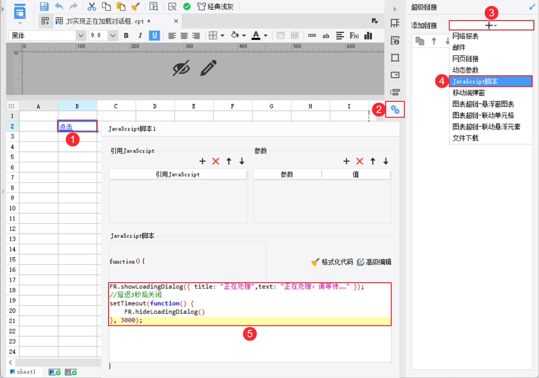Click the green check validation icon
The width and height of the screenshot is (539, 378).
187,7
